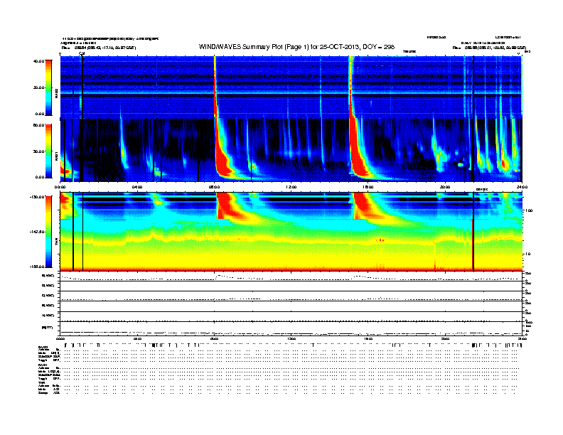Image resolution: width=563 pixels, height=435 pixels.
Task: Click the 60.00 label on RAD1 color bar
Action: point(38,125)
